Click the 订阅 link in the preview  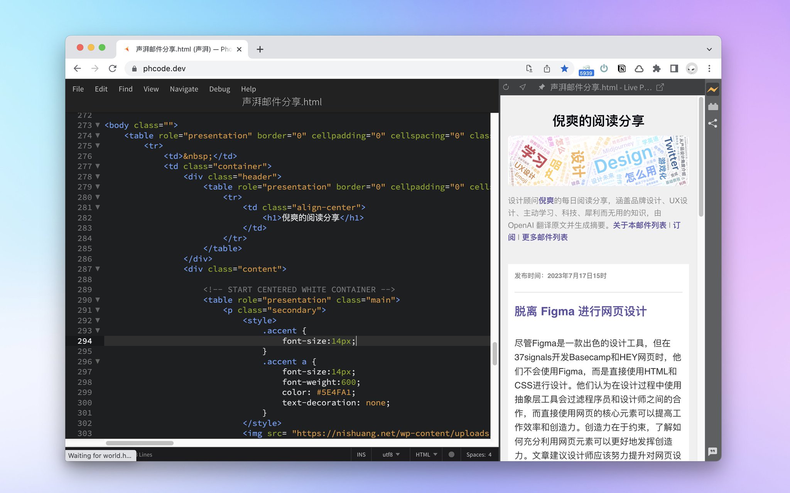[676, 226]
